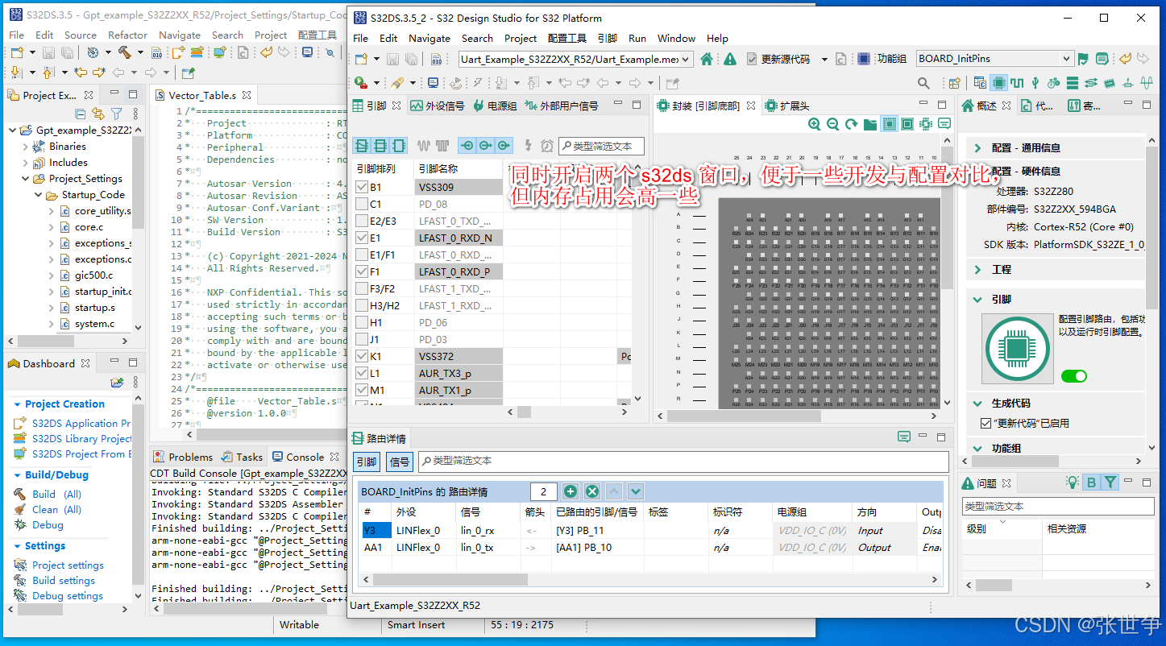Collapse all in Project Explorer
The height and width of the screenshot is (646, 1166).
tap(81, 114)
